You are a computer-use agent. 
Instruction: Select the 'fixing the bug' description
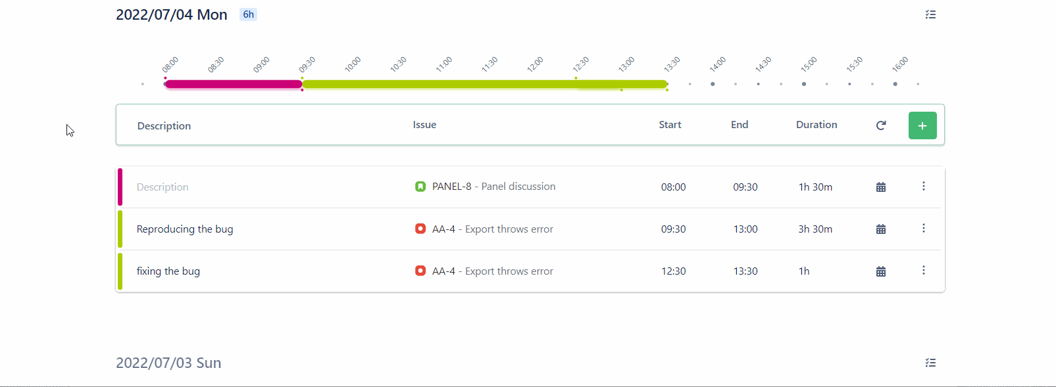pyautogui.click(x=168, y=271)
